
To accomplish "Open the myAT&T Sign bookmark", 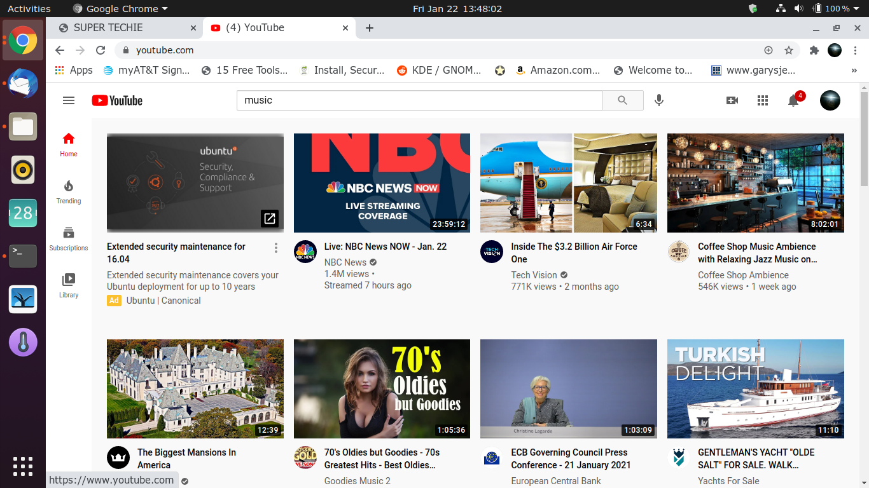I will (147, 71).
